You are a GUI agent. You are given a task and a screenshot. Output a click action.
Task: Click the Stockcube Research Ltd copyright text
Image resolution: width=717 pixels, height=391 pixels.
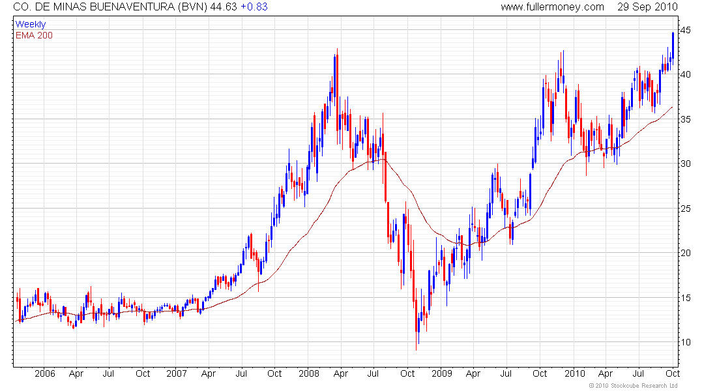[634, 386]
